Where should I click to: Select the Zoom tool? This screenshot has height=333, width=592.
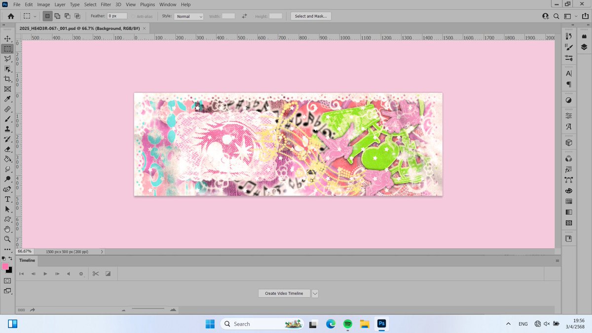(8, 239)
